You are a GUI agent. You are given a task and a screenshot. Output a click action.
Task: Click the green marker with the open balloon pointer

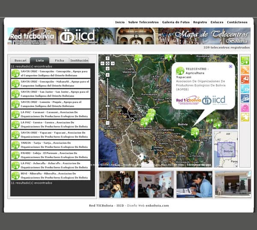point(195,132)
